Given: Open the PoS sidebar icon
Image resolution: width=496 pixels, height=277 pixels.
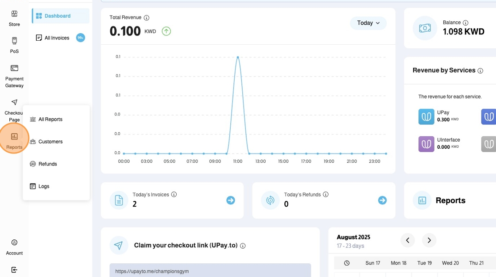Looking at the screenshot, I should pyautogui.click(x=14, y=41).
